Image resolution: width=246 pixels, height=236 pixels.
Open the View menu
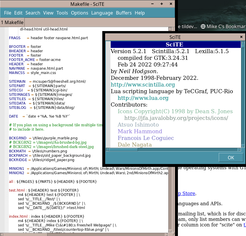(48, 13)
